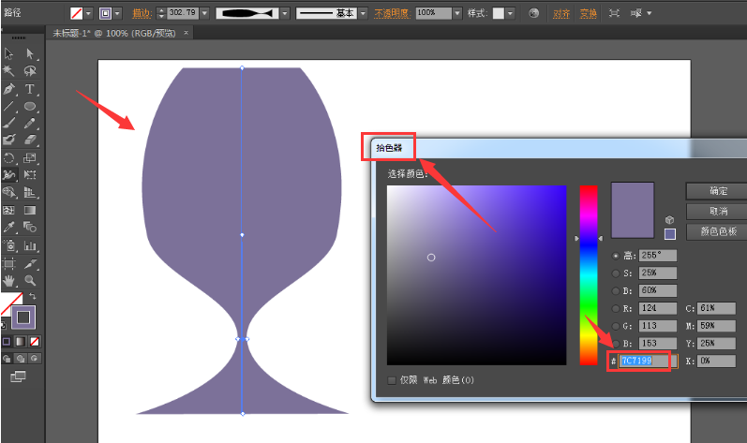Image resolution: width=747 pixels, height=443 pixels.
Task: Select the R red channel radio button
Action: [x=616, y=308]
